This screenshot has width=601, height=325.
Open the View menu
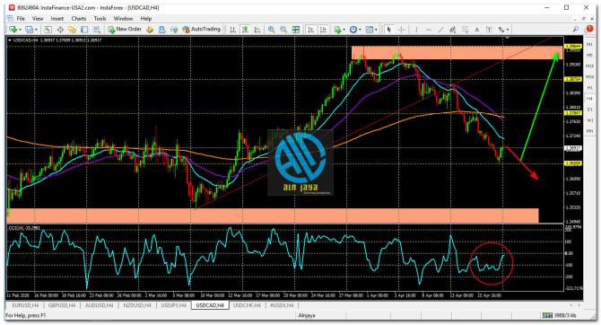[x=38, y=19]
